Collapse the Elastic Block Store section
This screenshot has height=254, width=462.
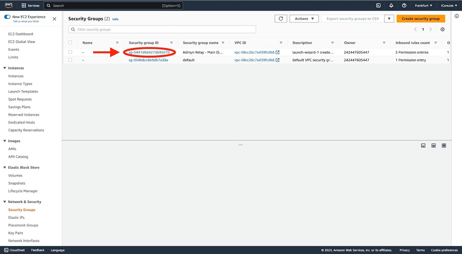click(5, 167)
